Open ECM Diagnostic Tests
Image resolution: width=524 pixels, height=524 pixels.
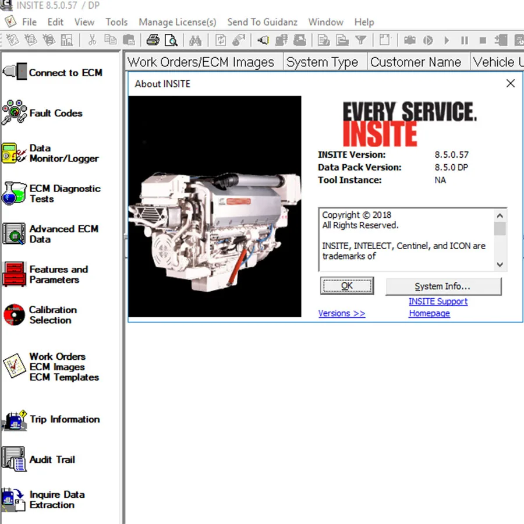51,193
